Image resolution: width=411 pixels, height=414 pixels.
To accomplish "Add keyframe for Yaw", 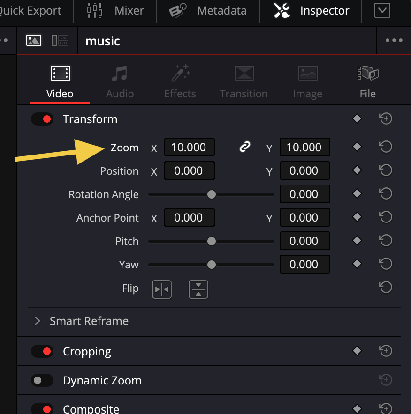I will 357,264.
